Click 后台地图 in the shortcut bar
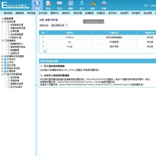Screen dimensions: 156x156 coord(148,13)
